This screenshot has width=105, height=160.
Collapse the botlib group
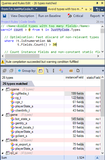(3, 140)
